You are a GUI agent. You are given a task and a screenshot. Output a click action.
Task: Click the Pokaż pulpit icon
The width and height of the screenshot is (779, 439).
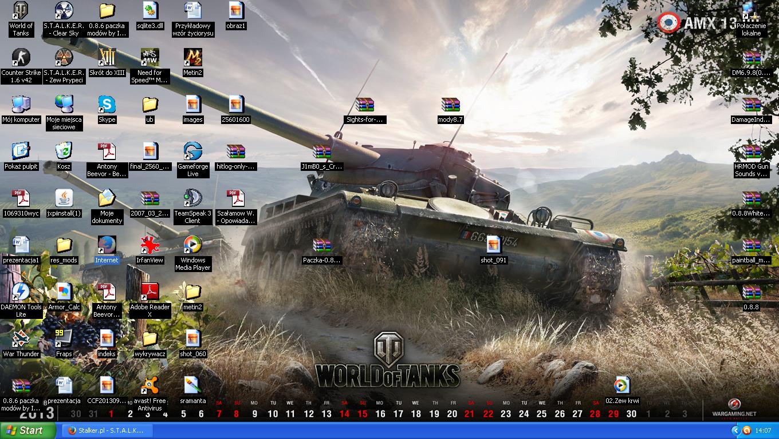21,151
